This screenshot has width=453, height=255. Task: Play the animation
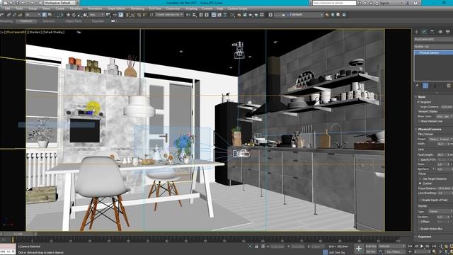tap(422, 246)
